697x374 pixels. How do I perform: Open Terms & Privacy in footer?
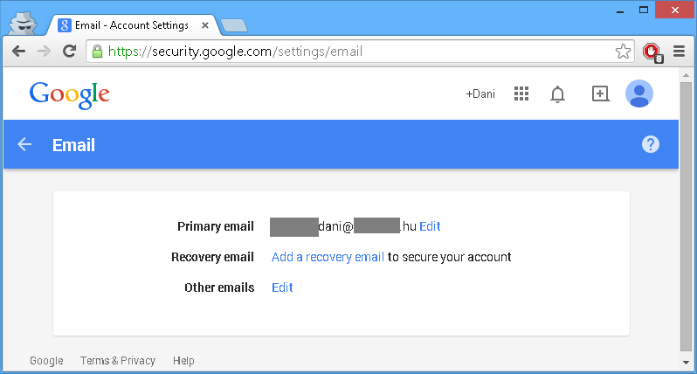tap(118, 361)
